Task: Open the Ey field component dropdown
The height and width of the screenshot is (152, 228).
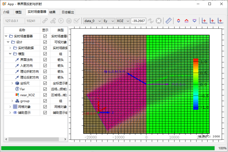Action: click(x=109, y=21)
